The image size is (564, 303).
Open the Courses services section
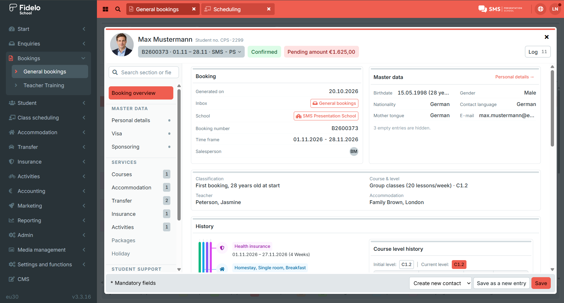click(141, 174)
